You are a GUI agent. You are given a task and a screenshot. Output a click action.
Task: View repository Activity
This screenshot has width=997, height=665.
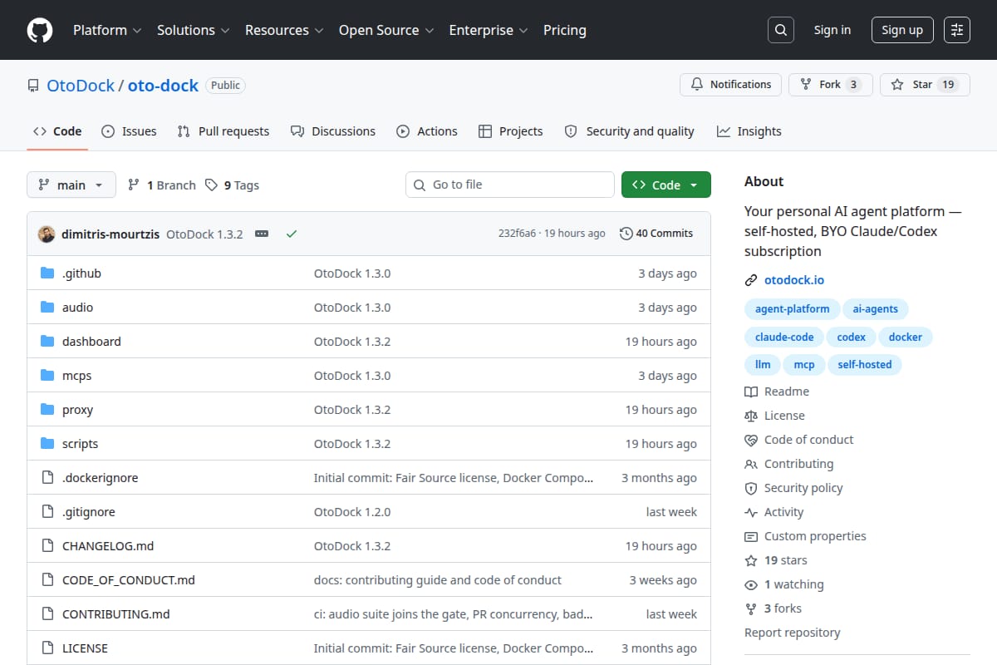[x=774, y=512]
